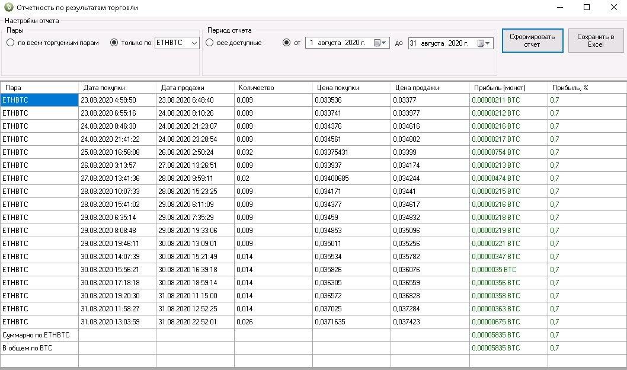Click quantity cell '0,032'

274,152
